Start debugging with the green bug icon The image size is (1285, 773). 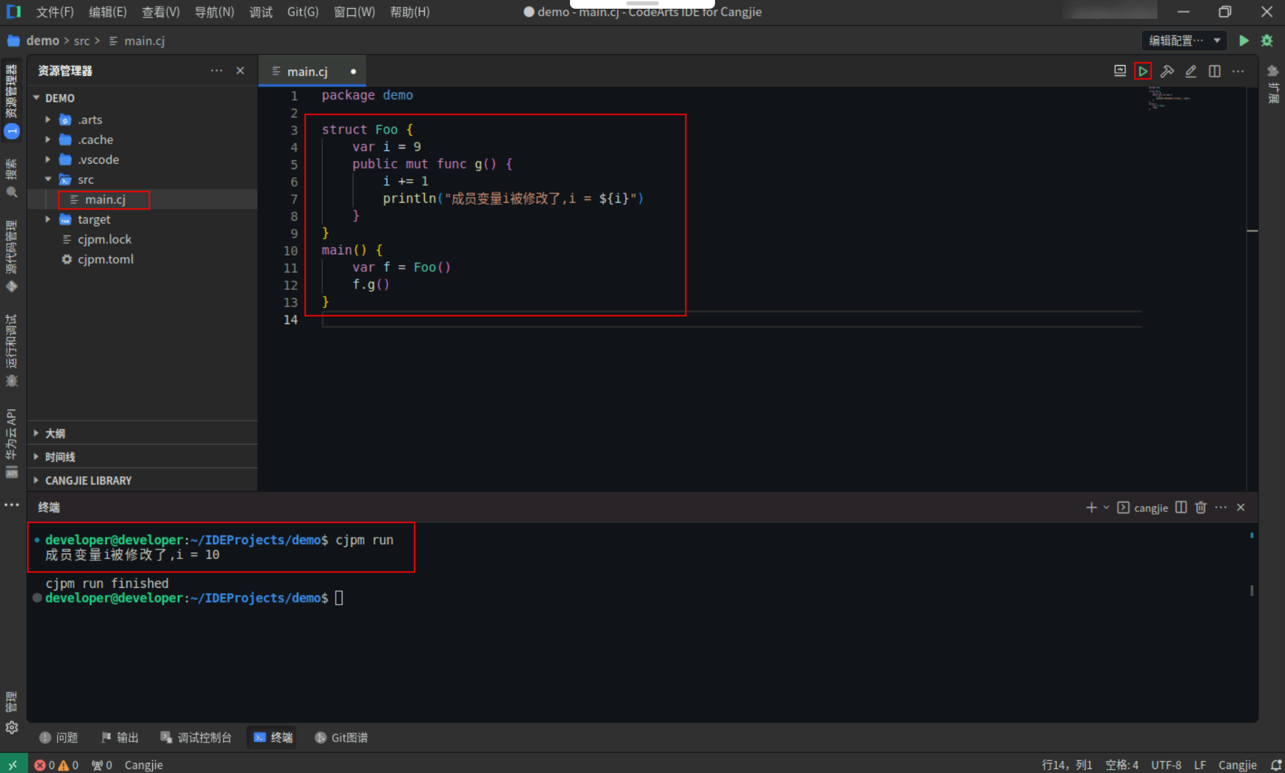point(1267,41)
